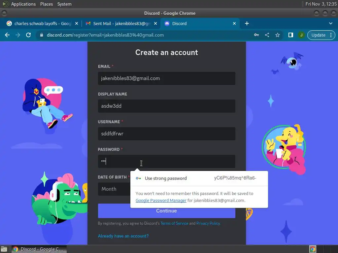Open the Month date of birth dropdown
Image resolution: width=338 pixels, height=253 pixels.
(114, 189)
